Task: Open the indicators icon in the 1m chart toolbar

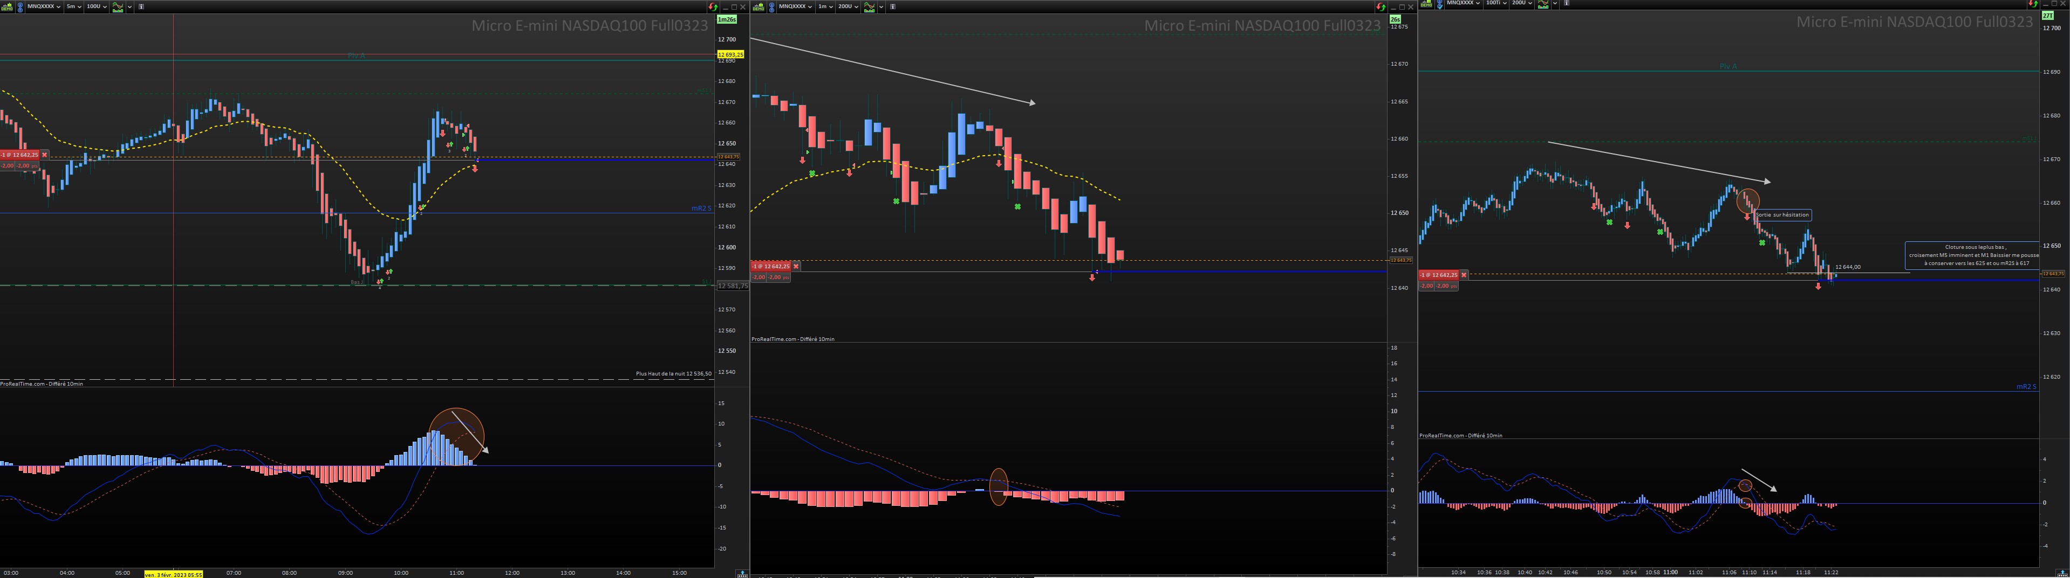Action: point(870,6)
